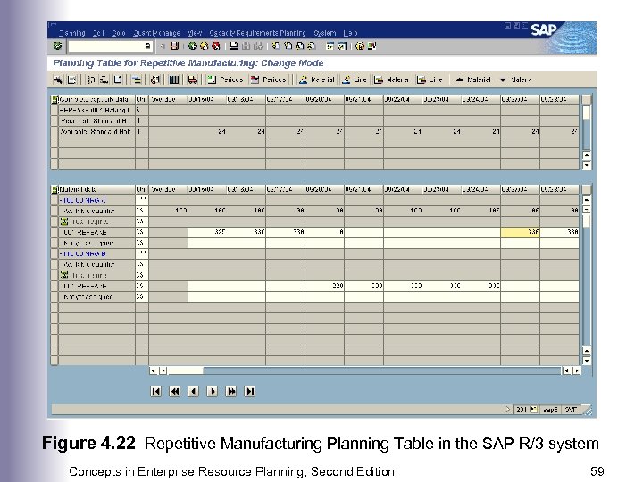The width and height of the screenshot is (643, 482).
Task: Click the first icon in the application toolbar
Action: (58, 79)
